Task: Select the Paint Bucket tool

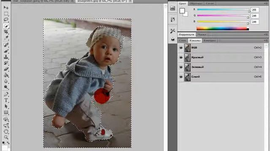Action: [6, 75]
